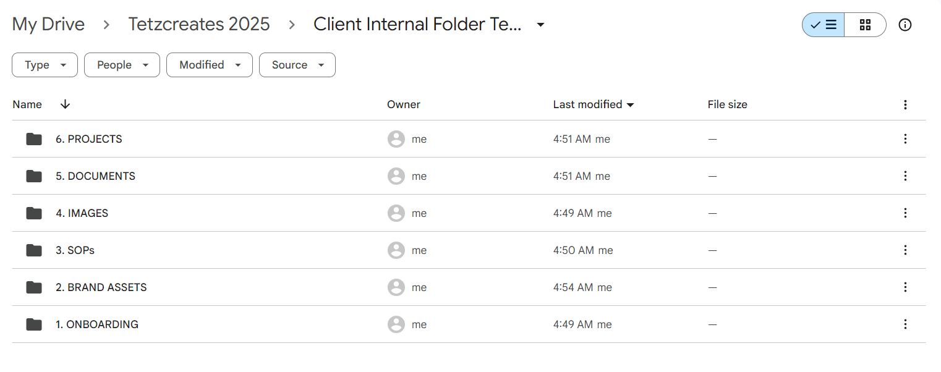The width and height of the screenshot is (941, 372).
Task: Expand the Type filter dropdown
Action: [45, 65]
